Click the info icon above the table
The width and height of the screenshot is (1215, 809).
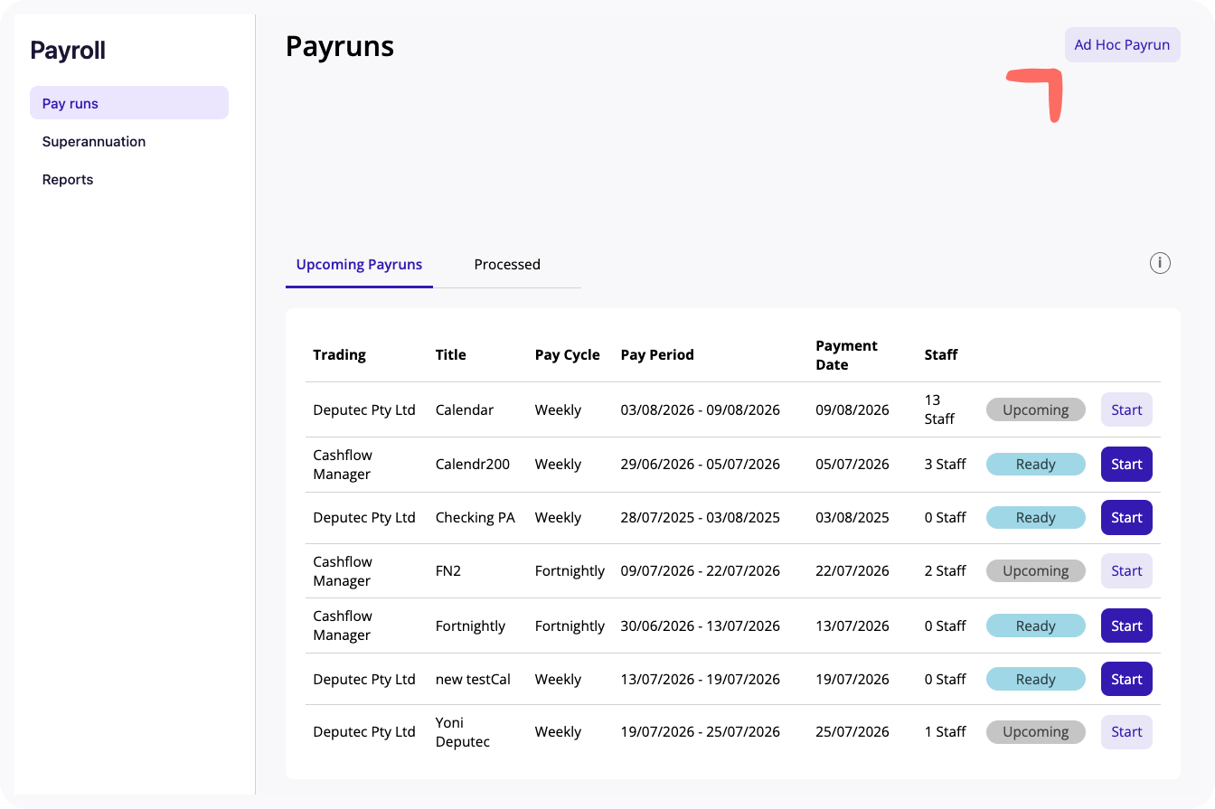pos(1160,263)
